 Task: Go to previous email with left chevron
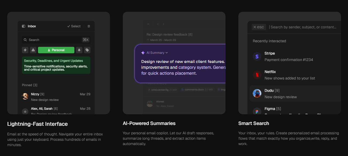[x=158, y=24]
